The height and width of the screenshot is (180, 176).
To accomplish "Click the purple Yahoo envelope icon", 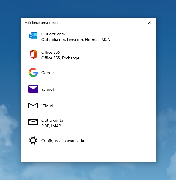I will [33, 89].
